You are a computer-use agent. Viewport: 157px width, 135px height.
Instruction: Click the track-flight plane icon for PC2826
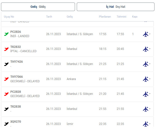coord(145,34)
